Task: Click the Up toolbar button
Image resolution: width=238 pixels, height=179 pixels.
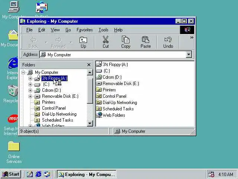Action: pyautogui.click(x=83, y=42)
